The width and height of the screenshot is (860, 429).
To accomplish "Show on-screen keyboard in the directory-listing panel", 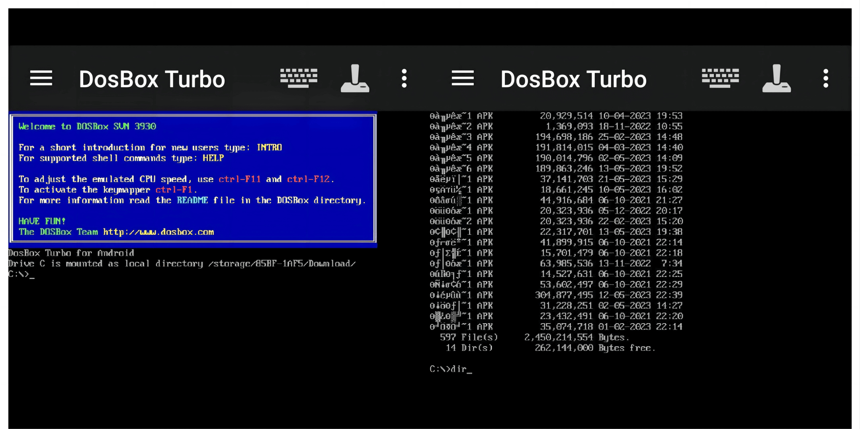I will (x=720, y=78).
